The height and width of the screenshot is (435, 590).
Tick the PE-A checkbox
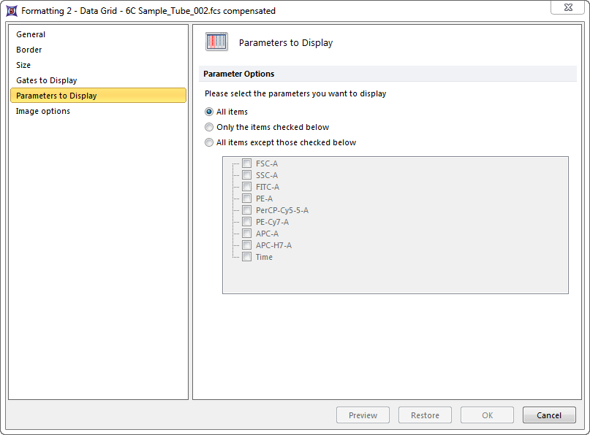[x=247, y=199]
